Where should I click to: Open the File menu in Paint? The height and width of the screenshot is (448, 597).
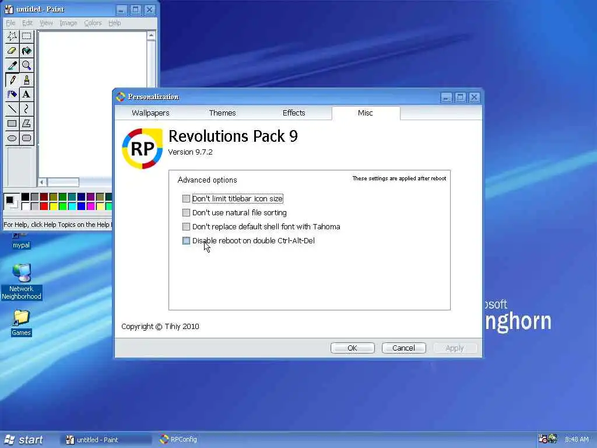[10, 23]
